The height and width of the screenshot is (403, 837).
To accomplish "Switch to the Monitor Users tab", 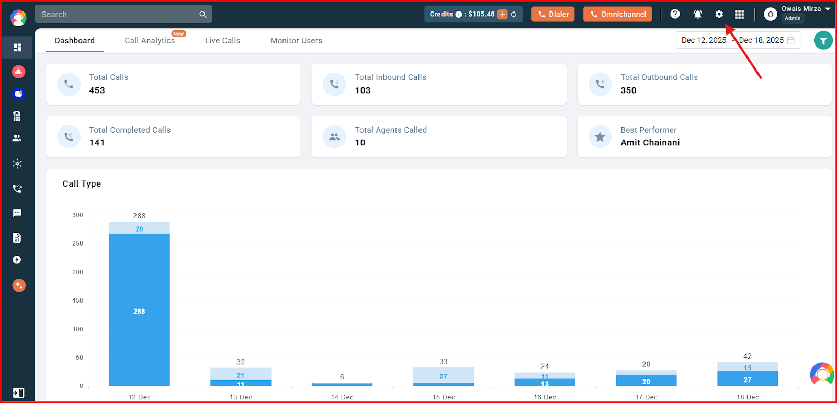I will click(x=296, y=41).
